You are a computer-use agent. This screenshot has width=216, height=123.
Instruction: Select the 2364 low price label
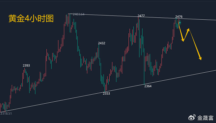(148, 86)
